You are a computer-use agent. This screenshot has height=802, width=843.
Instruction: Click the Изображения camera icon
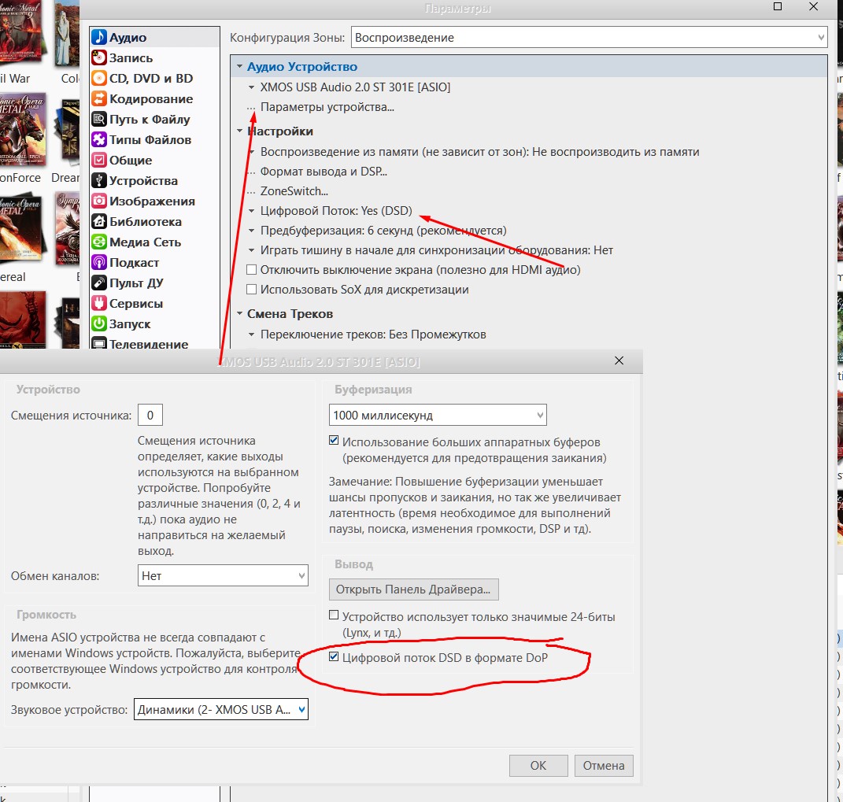tap(99, 201)
